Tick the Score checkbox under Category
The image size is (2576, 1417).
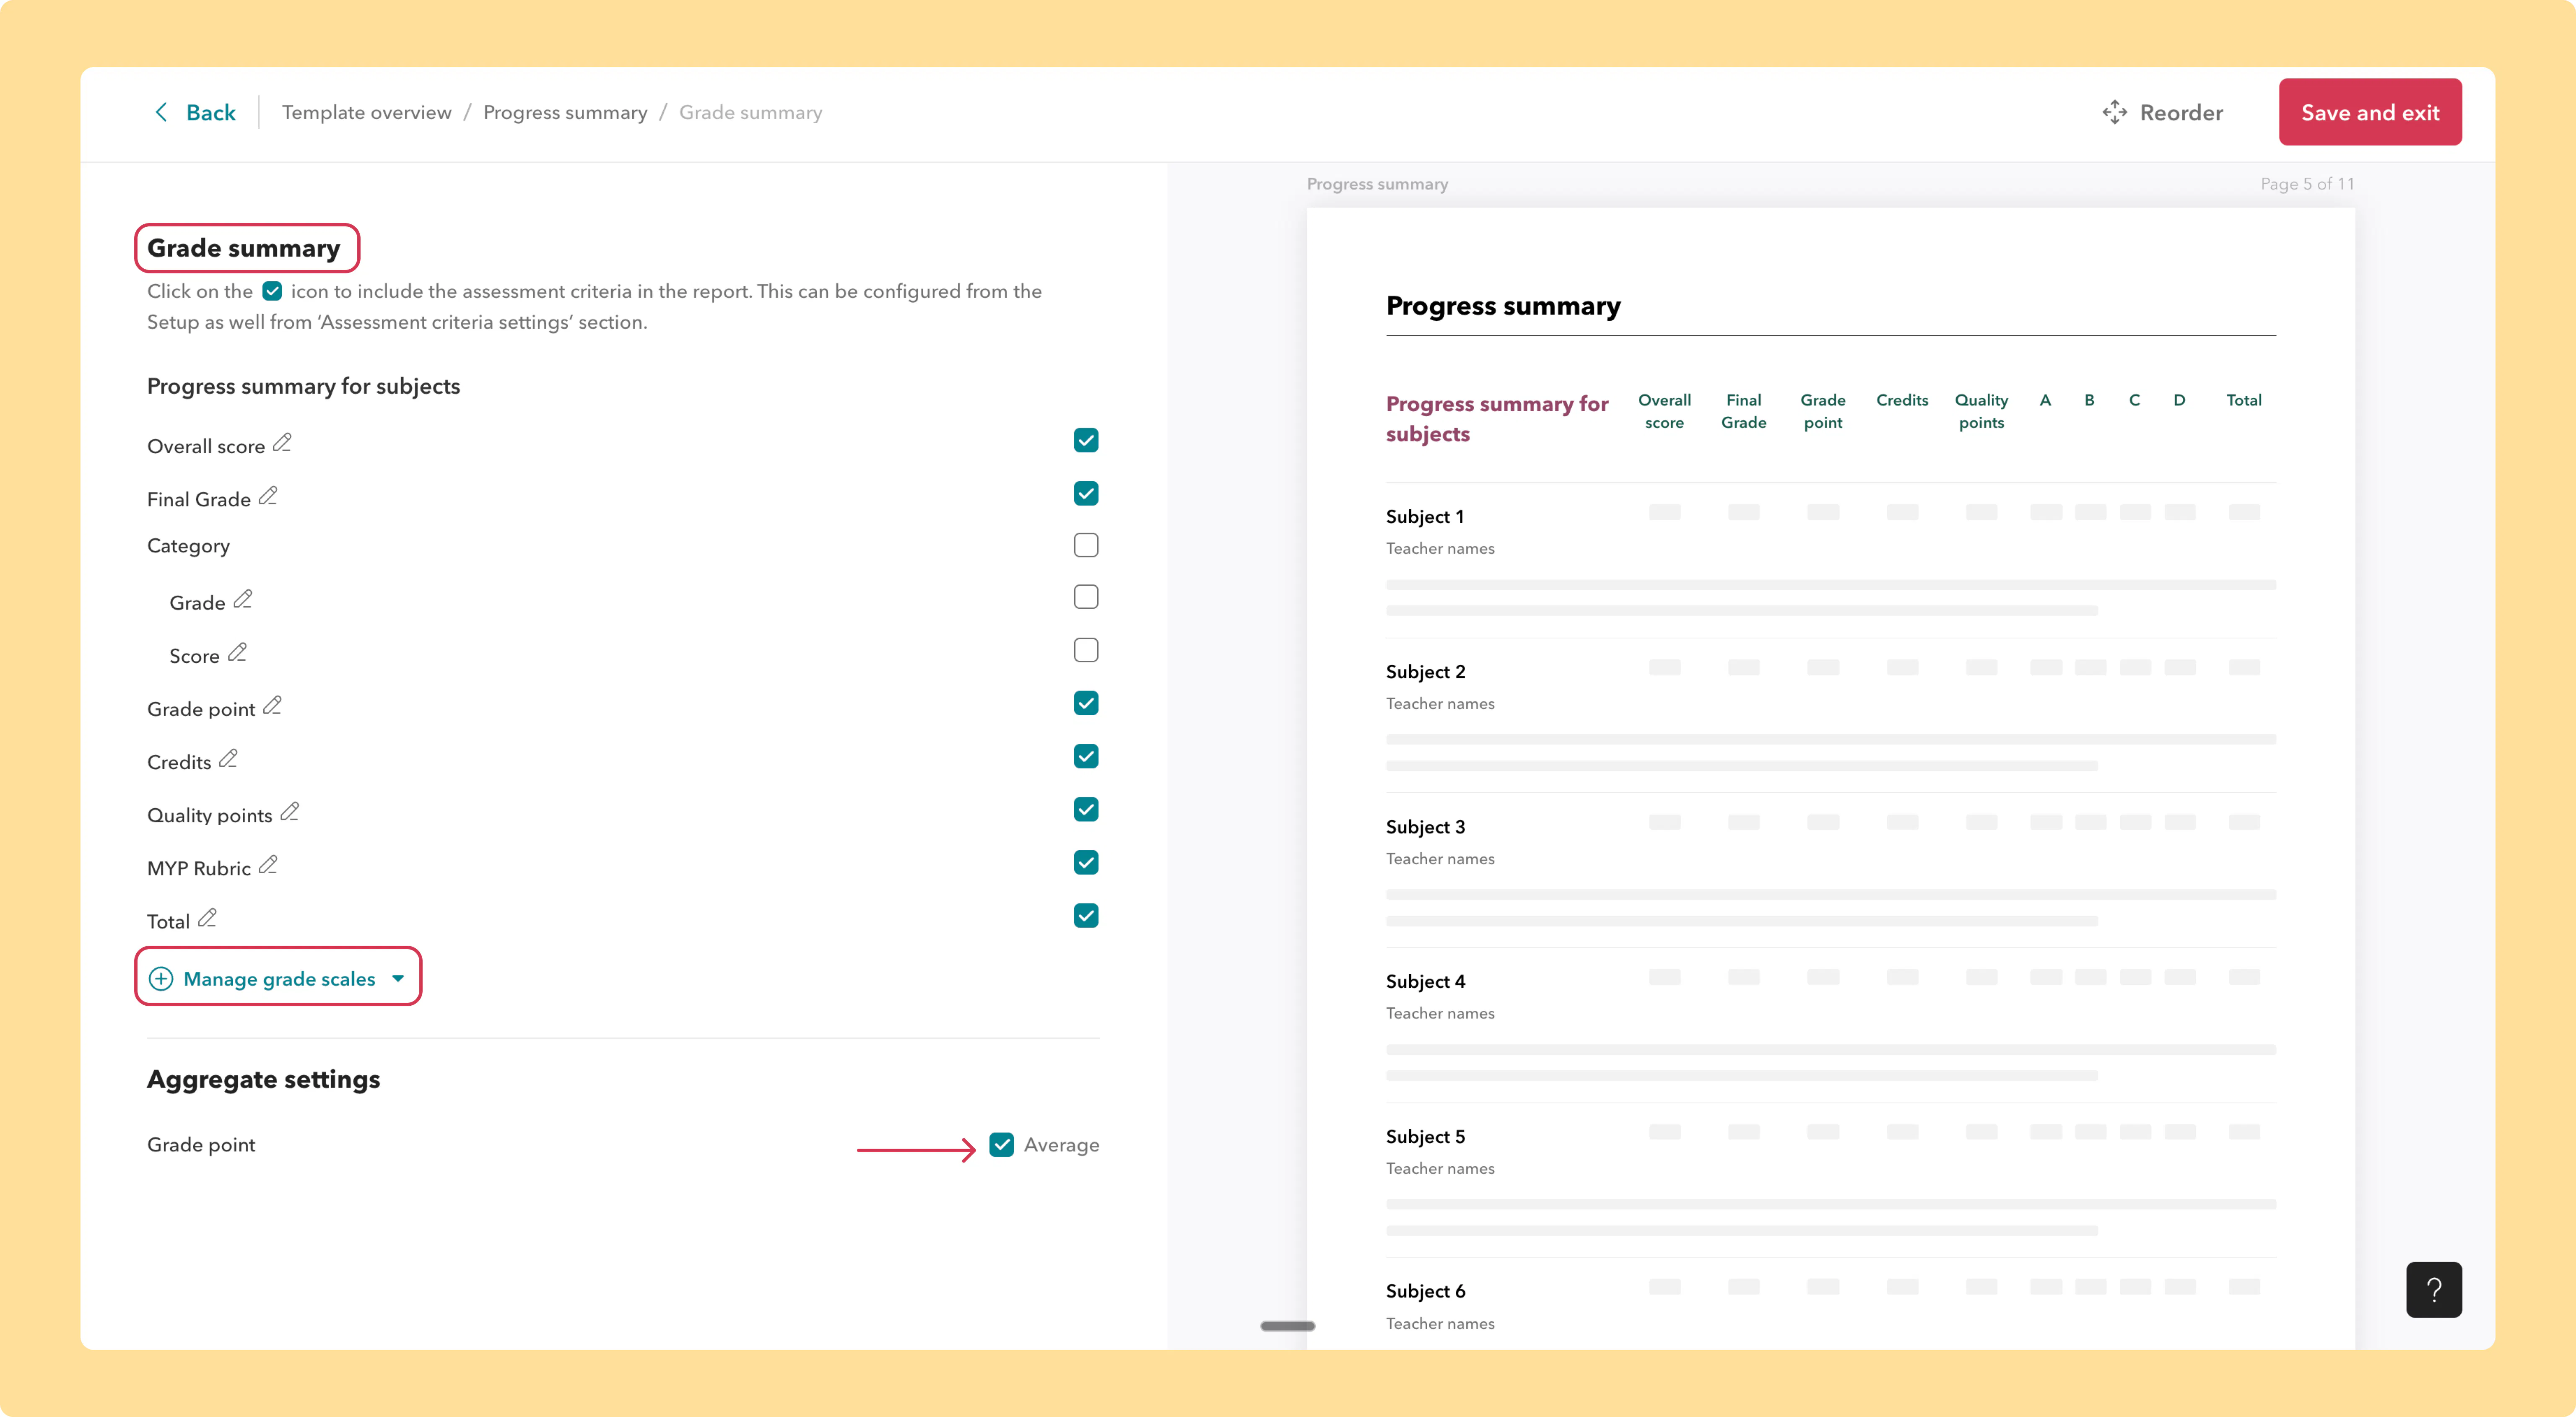1086,650
